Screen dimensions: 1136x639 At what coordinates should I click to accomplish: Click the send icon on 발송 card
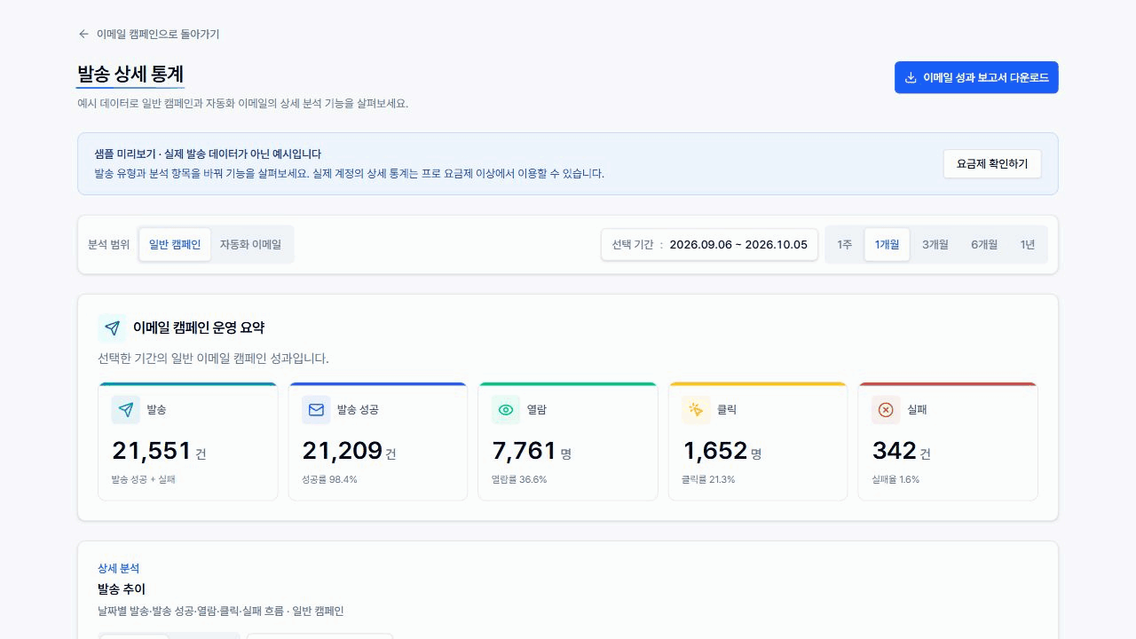coord(126,410)
